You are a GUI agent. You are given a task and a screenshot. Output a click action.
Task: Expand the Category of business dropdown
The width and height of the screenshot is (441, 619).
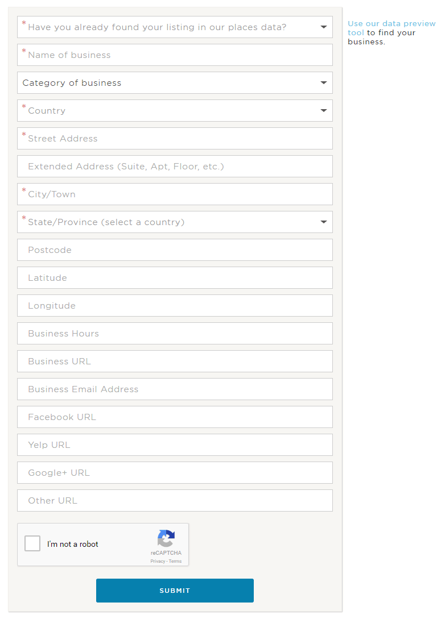tap(175, 83)
